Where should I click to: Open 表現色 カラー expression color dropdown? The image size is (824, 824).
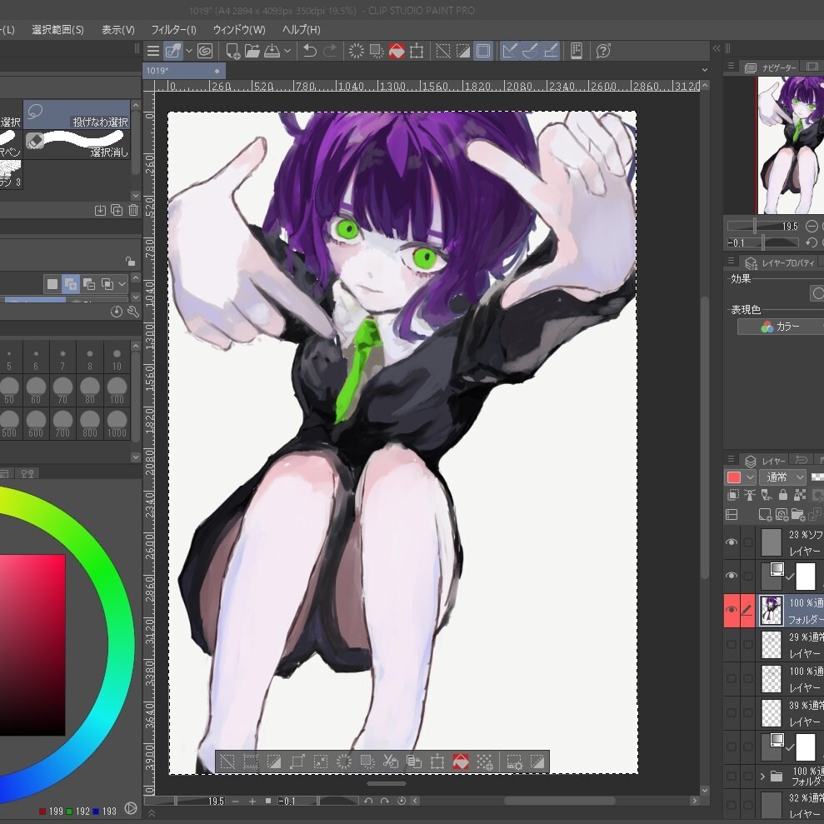(781, 327)
